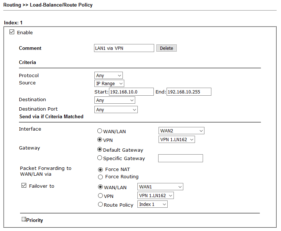This screenshot has height=231, width=281.
Task: Expand the Priority section plus icon
Action: point(24,220)
